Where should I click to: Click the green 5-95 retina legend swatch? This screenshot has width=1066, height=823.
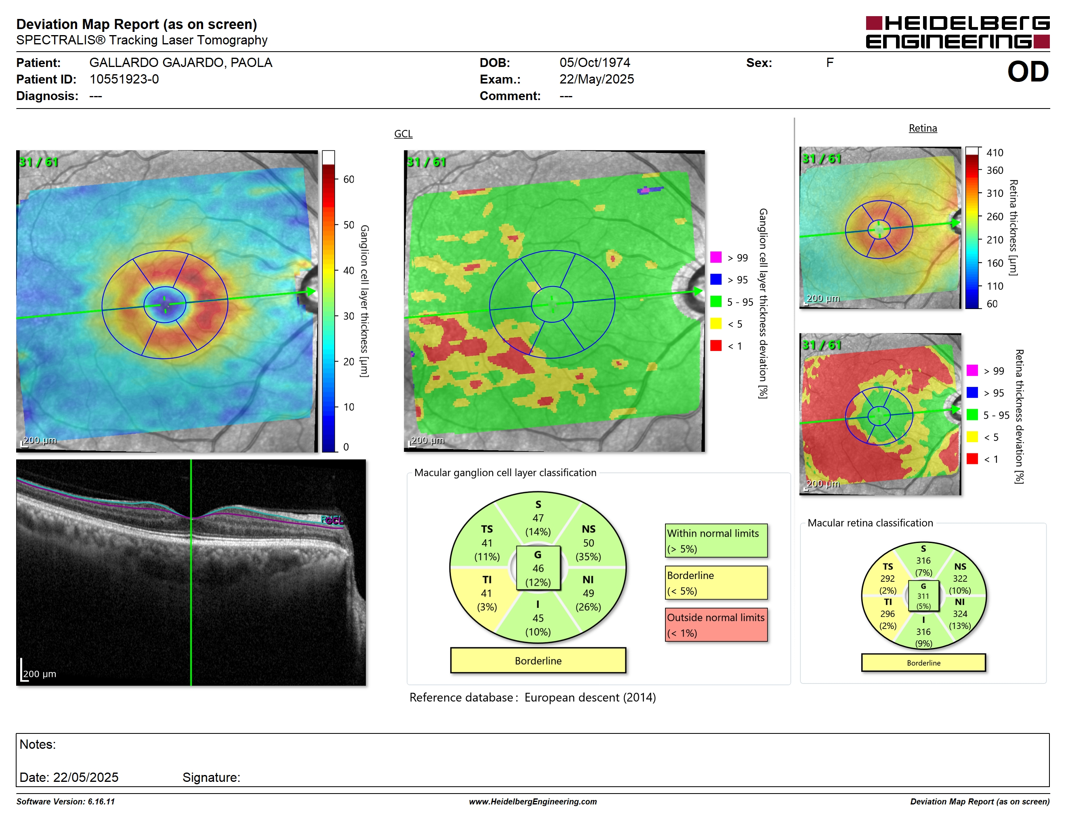pos(972,414)
